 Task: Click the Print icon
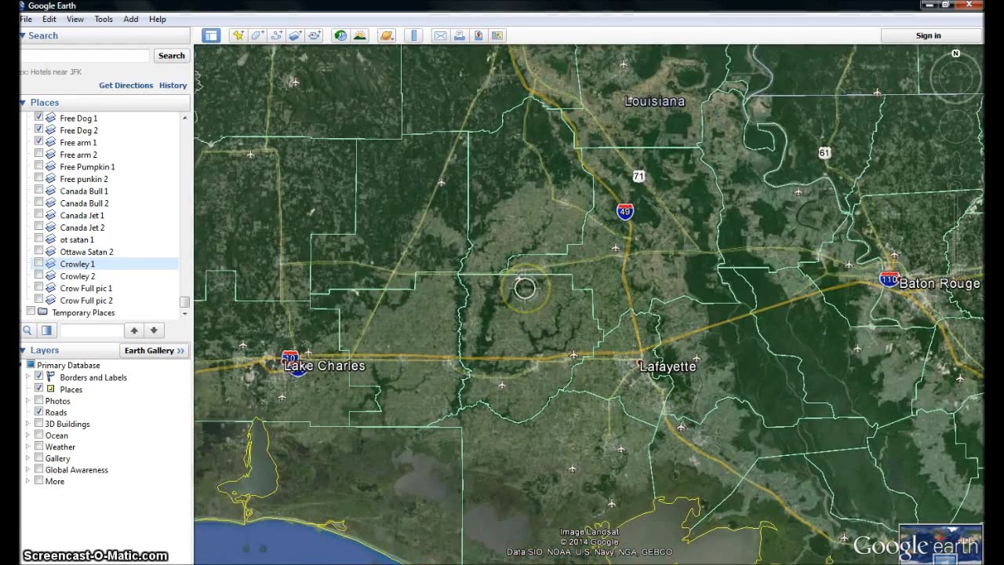point(459,35)
